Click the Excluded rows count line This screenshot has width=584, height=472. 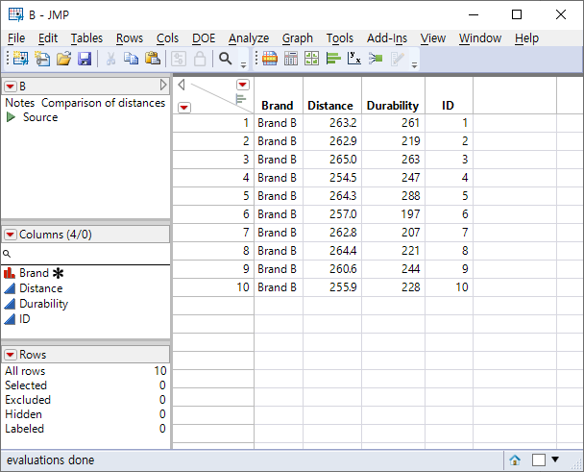(x=85, y=400)
